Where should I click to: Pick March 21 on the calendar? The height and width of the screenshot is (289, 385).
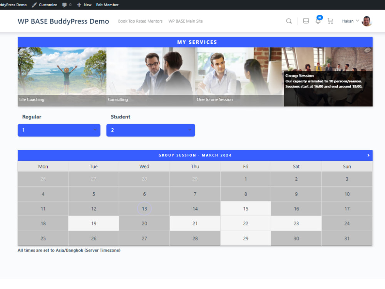pyautogui.click(x=195, y=223)
